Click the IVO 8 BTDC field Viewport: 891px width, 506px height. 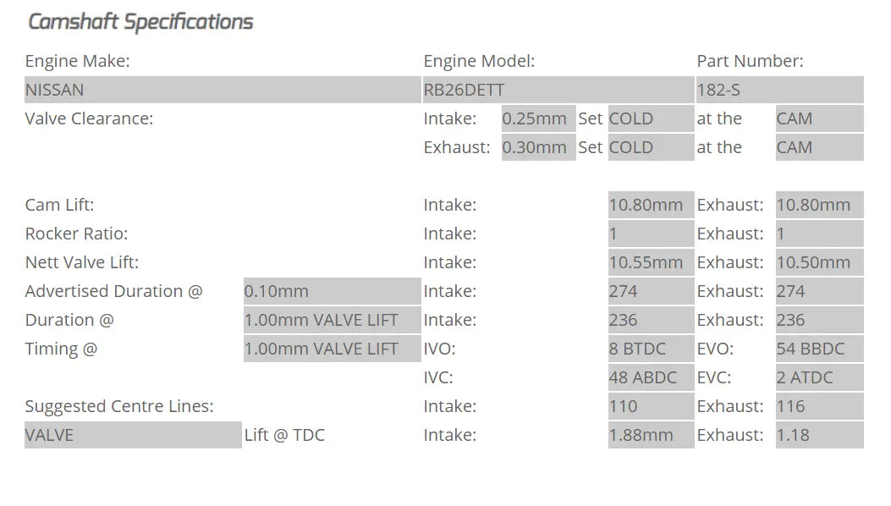coord(651,349)
